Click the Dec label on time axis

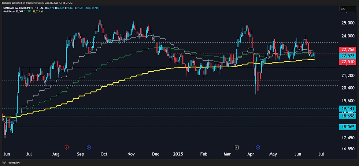point(156,154)
